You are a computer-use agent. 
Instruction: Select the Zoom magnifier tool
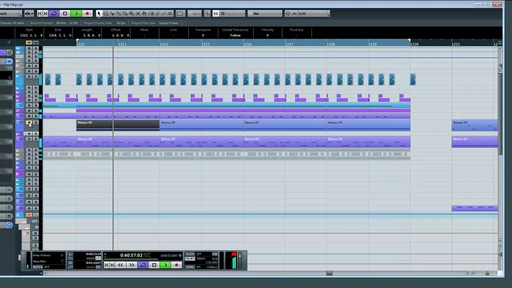(131, 14)
